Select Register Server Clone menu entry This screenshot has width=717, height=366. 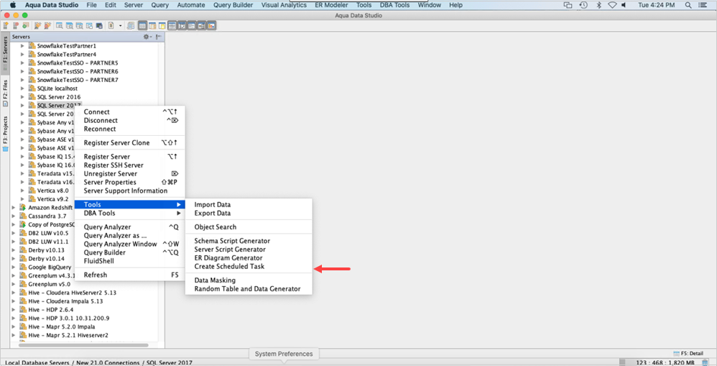click(130, 143)
